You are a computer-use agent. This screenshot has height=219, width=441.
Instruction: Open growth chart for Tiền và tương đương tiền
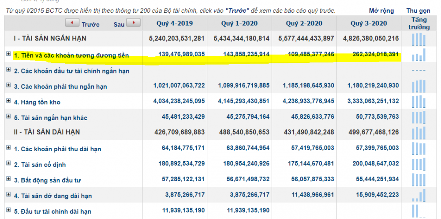(x=419, y=55)
